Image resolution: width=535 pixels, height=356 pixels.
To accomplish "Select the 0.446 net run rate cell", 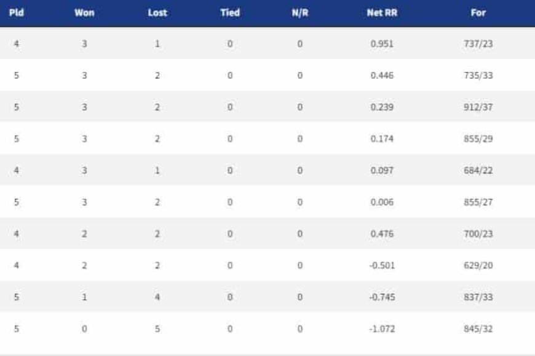I will click(x=382, y=75).
